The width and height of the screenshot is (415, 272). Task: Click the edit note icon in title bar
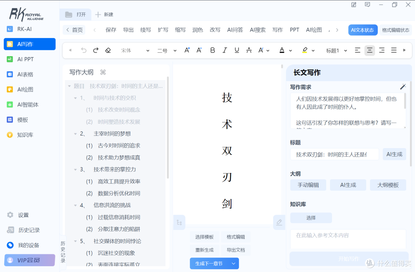354,5
